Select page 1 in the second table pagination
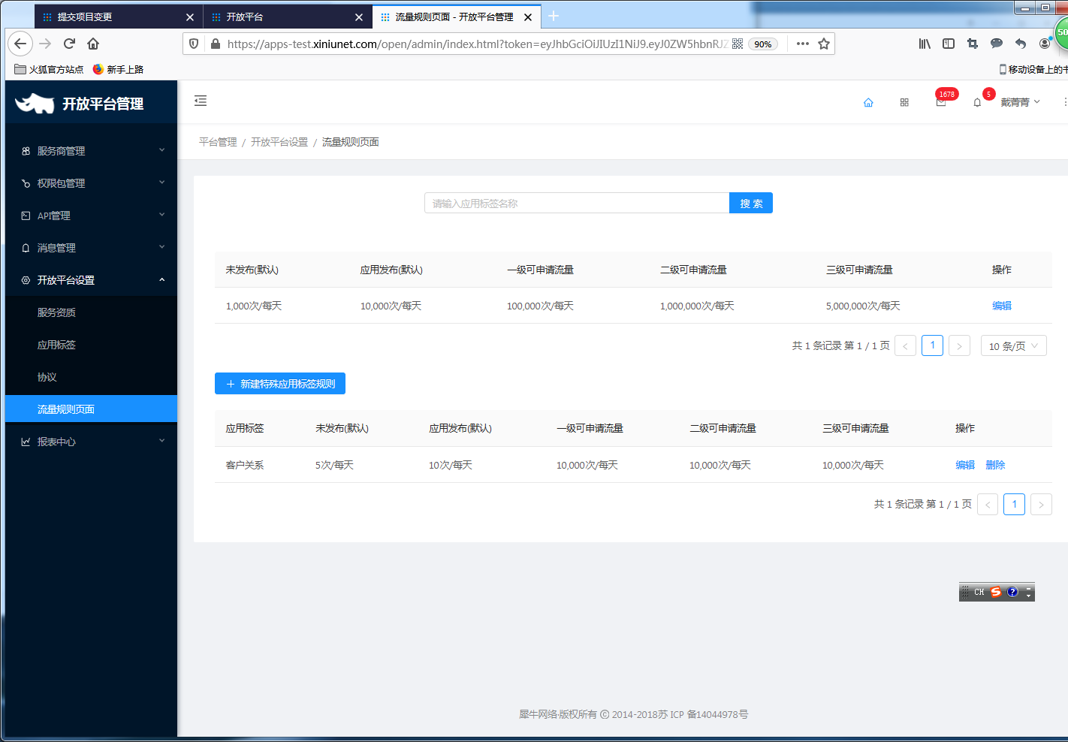 [1014, 504]
